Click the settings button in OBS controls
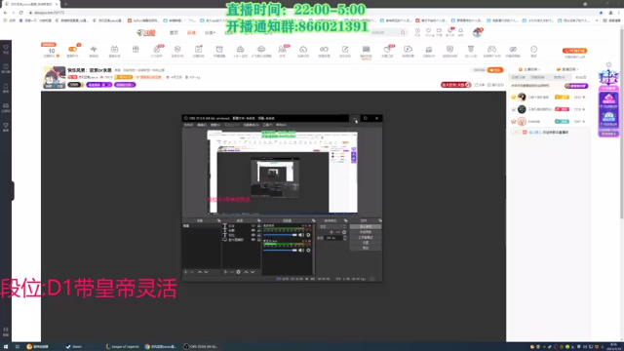The width and height of the screenshot is (624, 351). click(366, 243)
